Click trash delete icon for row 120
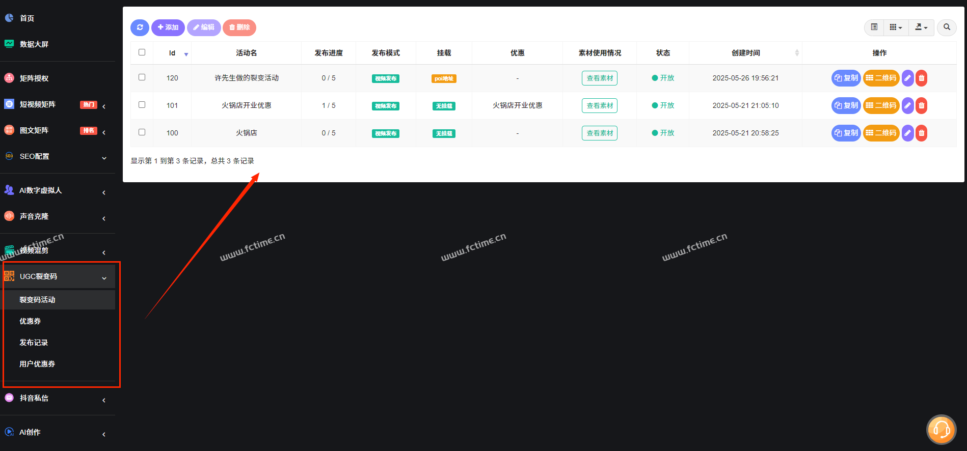 (921, 78)
